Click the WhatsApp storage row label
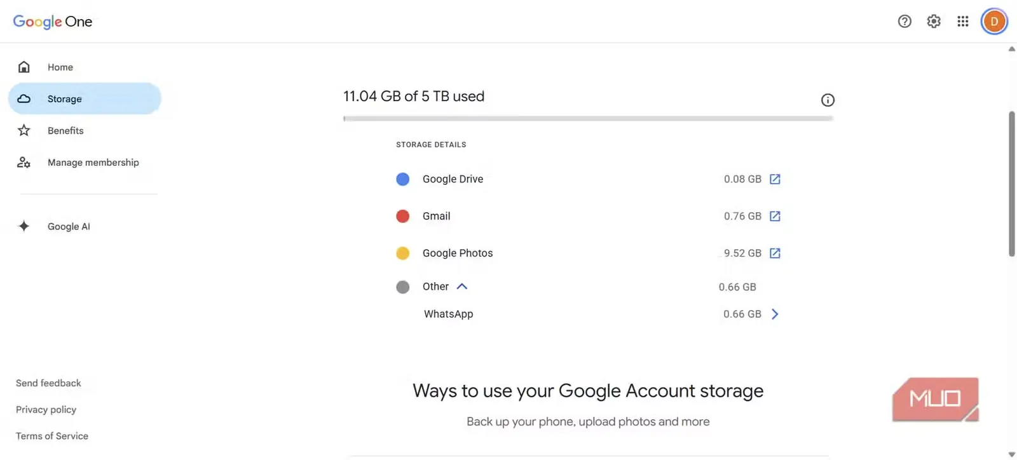 [x=448, y=314]
